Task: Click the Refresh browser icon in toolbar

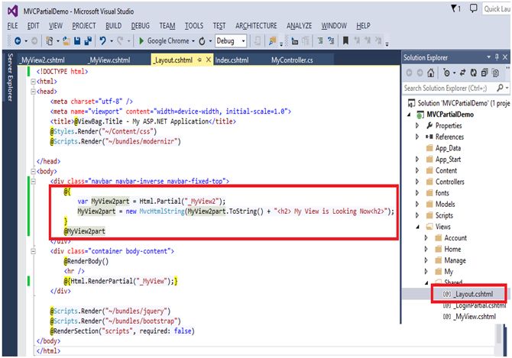Action: tap(201, 40)
